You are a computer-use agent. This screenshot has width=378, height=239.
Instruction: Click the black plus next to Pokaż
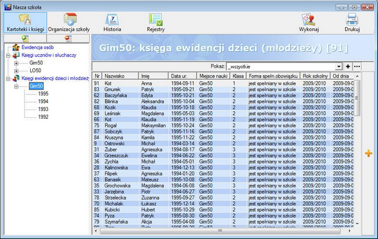(348, 66)
